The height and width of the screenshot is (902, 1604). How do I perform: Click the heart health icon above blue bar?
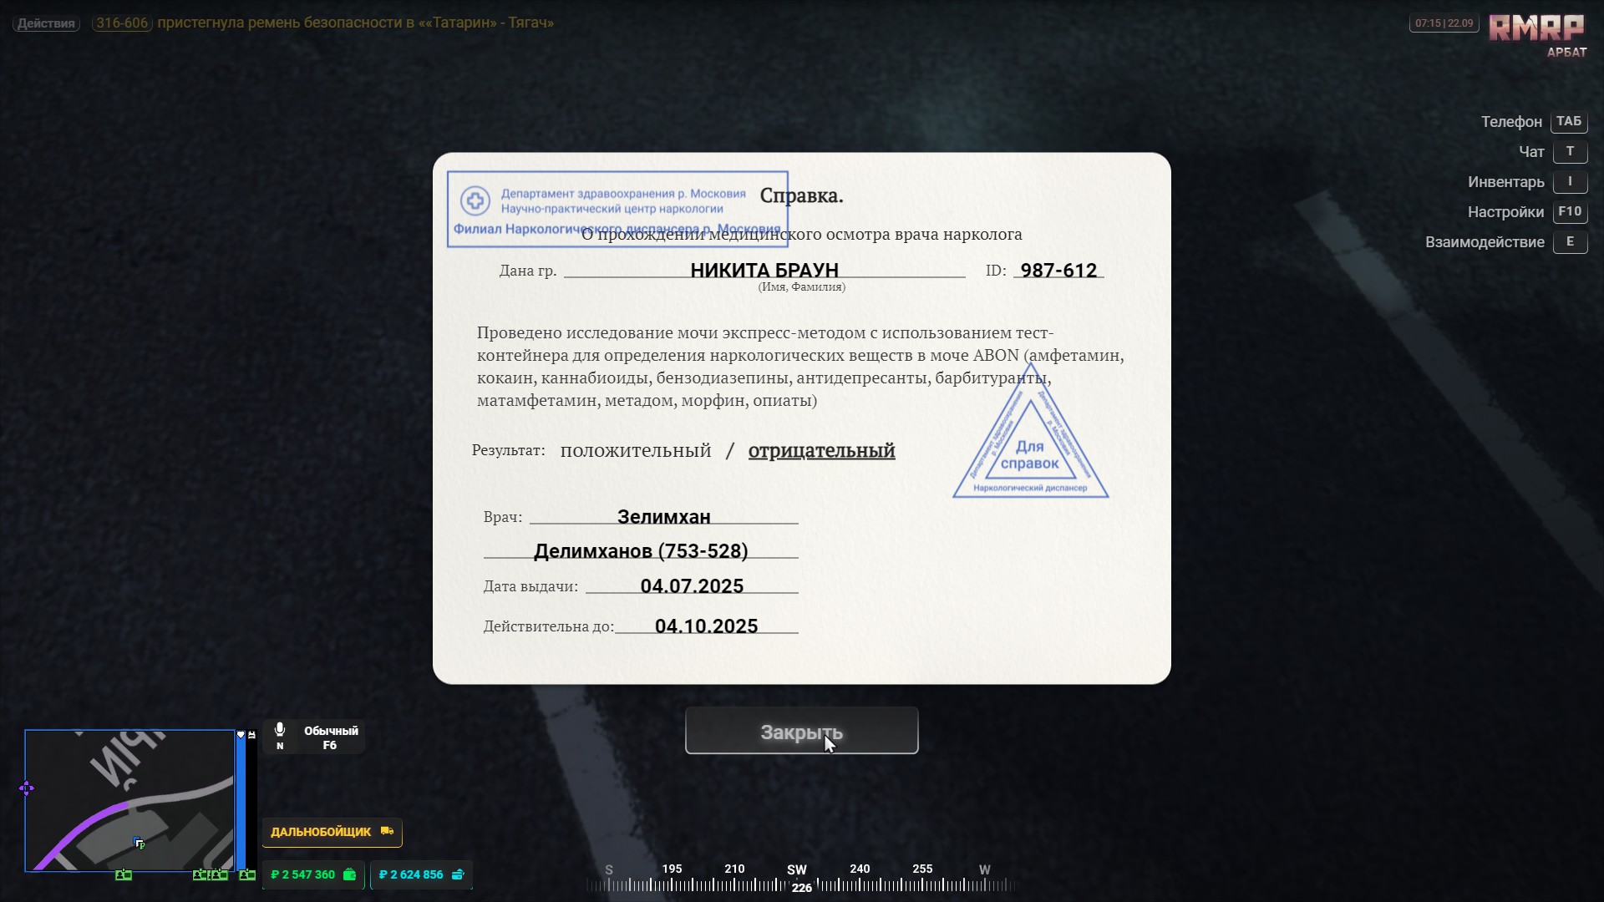tap(241, 735)
